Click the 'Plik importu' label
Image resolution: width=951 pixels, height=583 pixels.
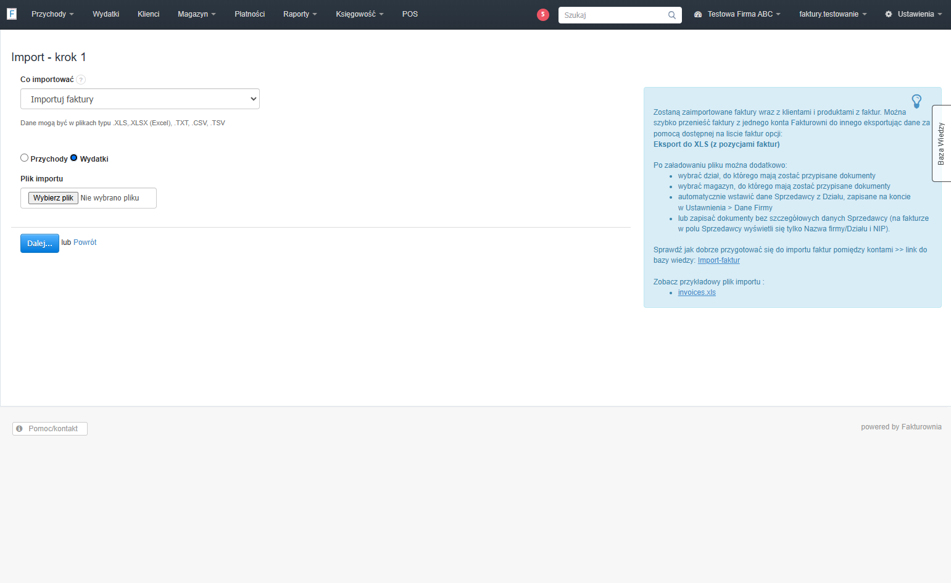pyautogui.click(x=42, y=179)
